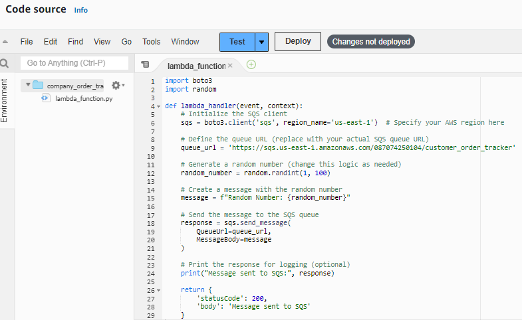Open the Test button dropdown arrow
Image resolution: width=522 pixels, height=320 pixels.
pos(262,42)
